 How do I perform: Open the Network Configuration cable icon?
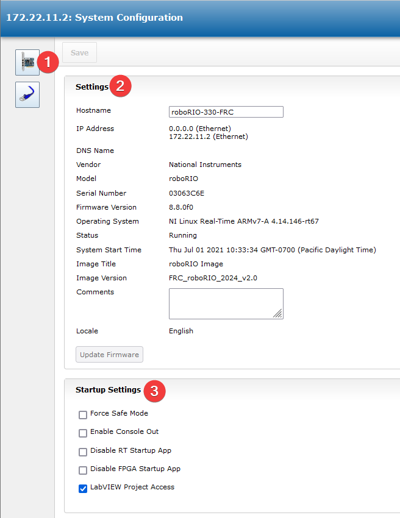(x=27, y=94)
